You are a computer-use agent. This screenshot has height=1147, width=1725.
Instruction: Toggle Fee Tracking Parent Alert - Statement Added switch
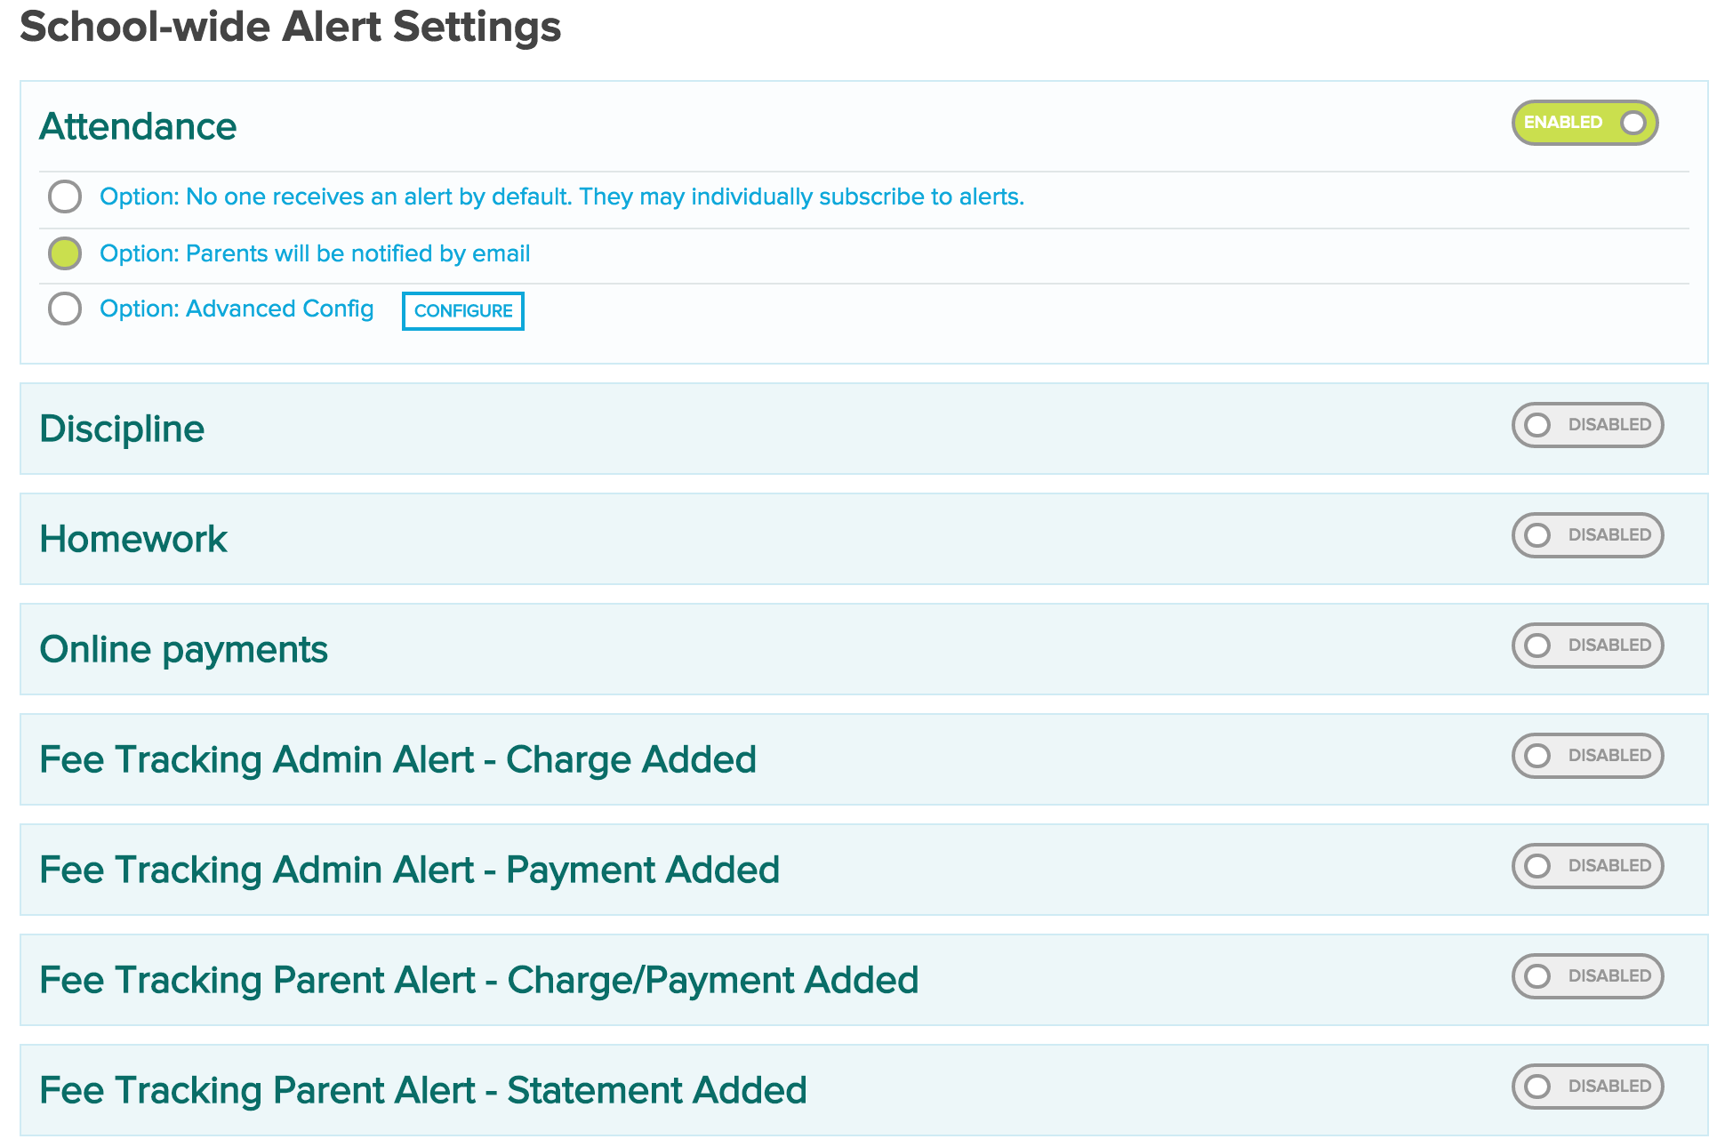(x=1587, y=1087)
